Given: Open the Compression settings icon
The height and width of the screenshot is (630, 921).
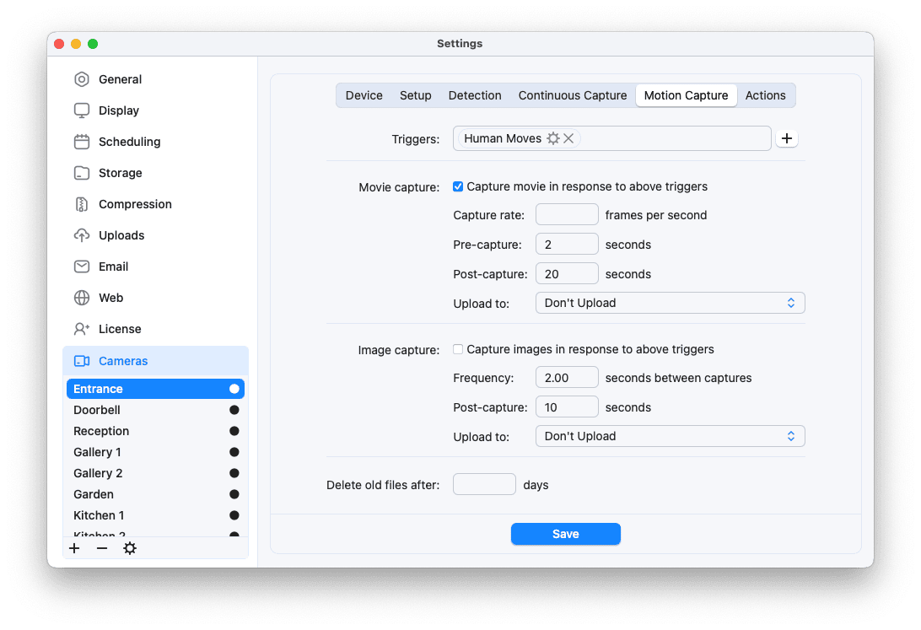Looking at the screenshot, I should 82,203.
